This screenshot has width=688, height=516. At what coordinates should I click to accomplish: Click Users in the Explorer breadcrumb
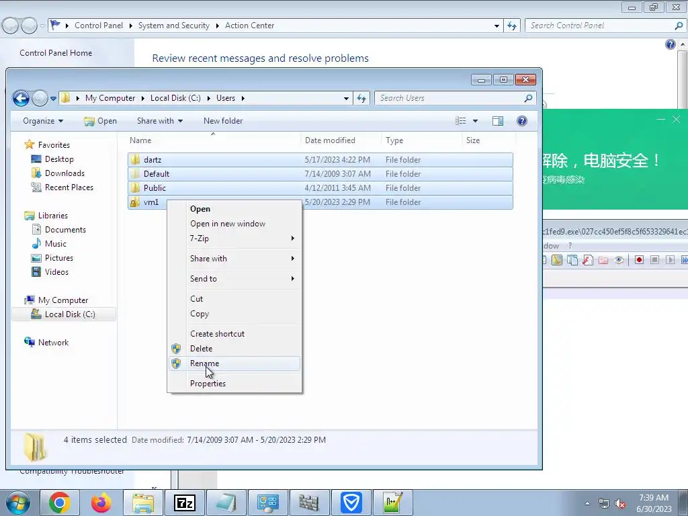click(x=226, y=98)
